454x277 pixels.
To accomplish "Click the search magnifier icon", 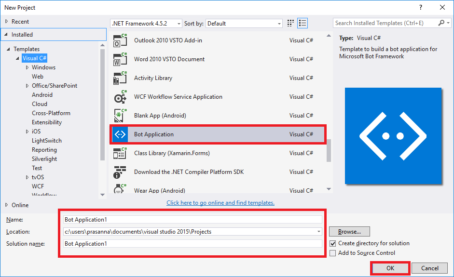I will coord(441,23).
